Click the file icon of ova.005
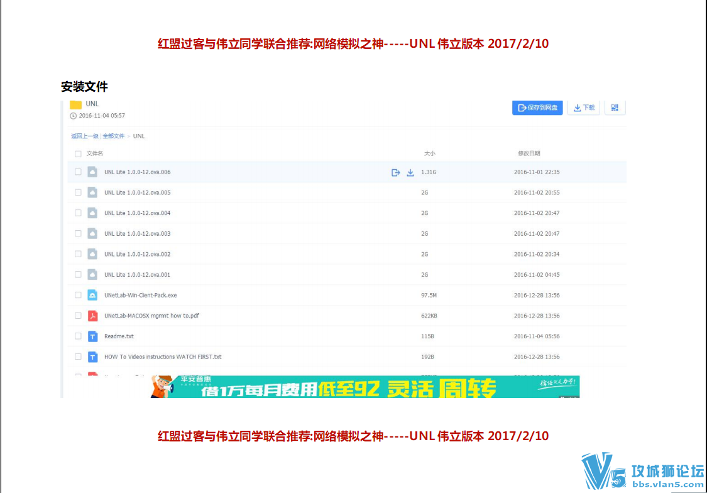This screenshot has width=707, height=493. [x=92, y=192]
